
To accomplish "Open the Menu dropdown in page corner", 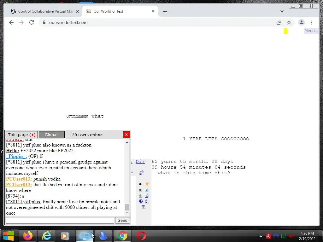I will click(x=311, y=31).
